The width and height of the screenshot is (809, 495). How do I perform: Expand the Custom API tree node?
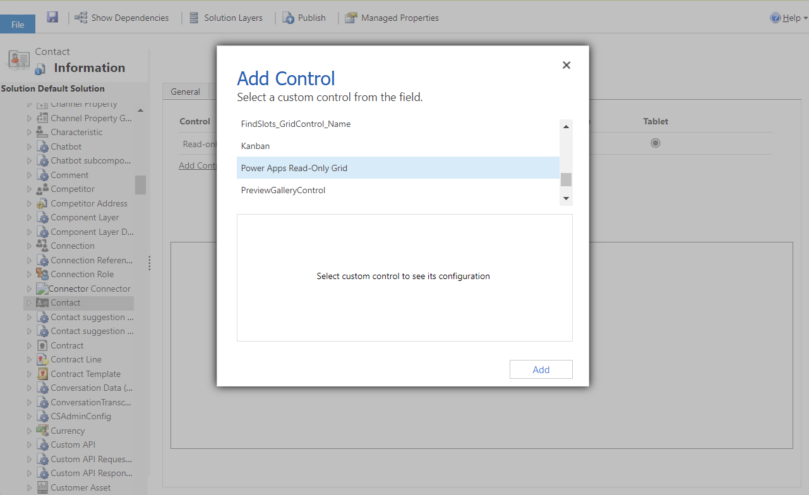[29, 444]
